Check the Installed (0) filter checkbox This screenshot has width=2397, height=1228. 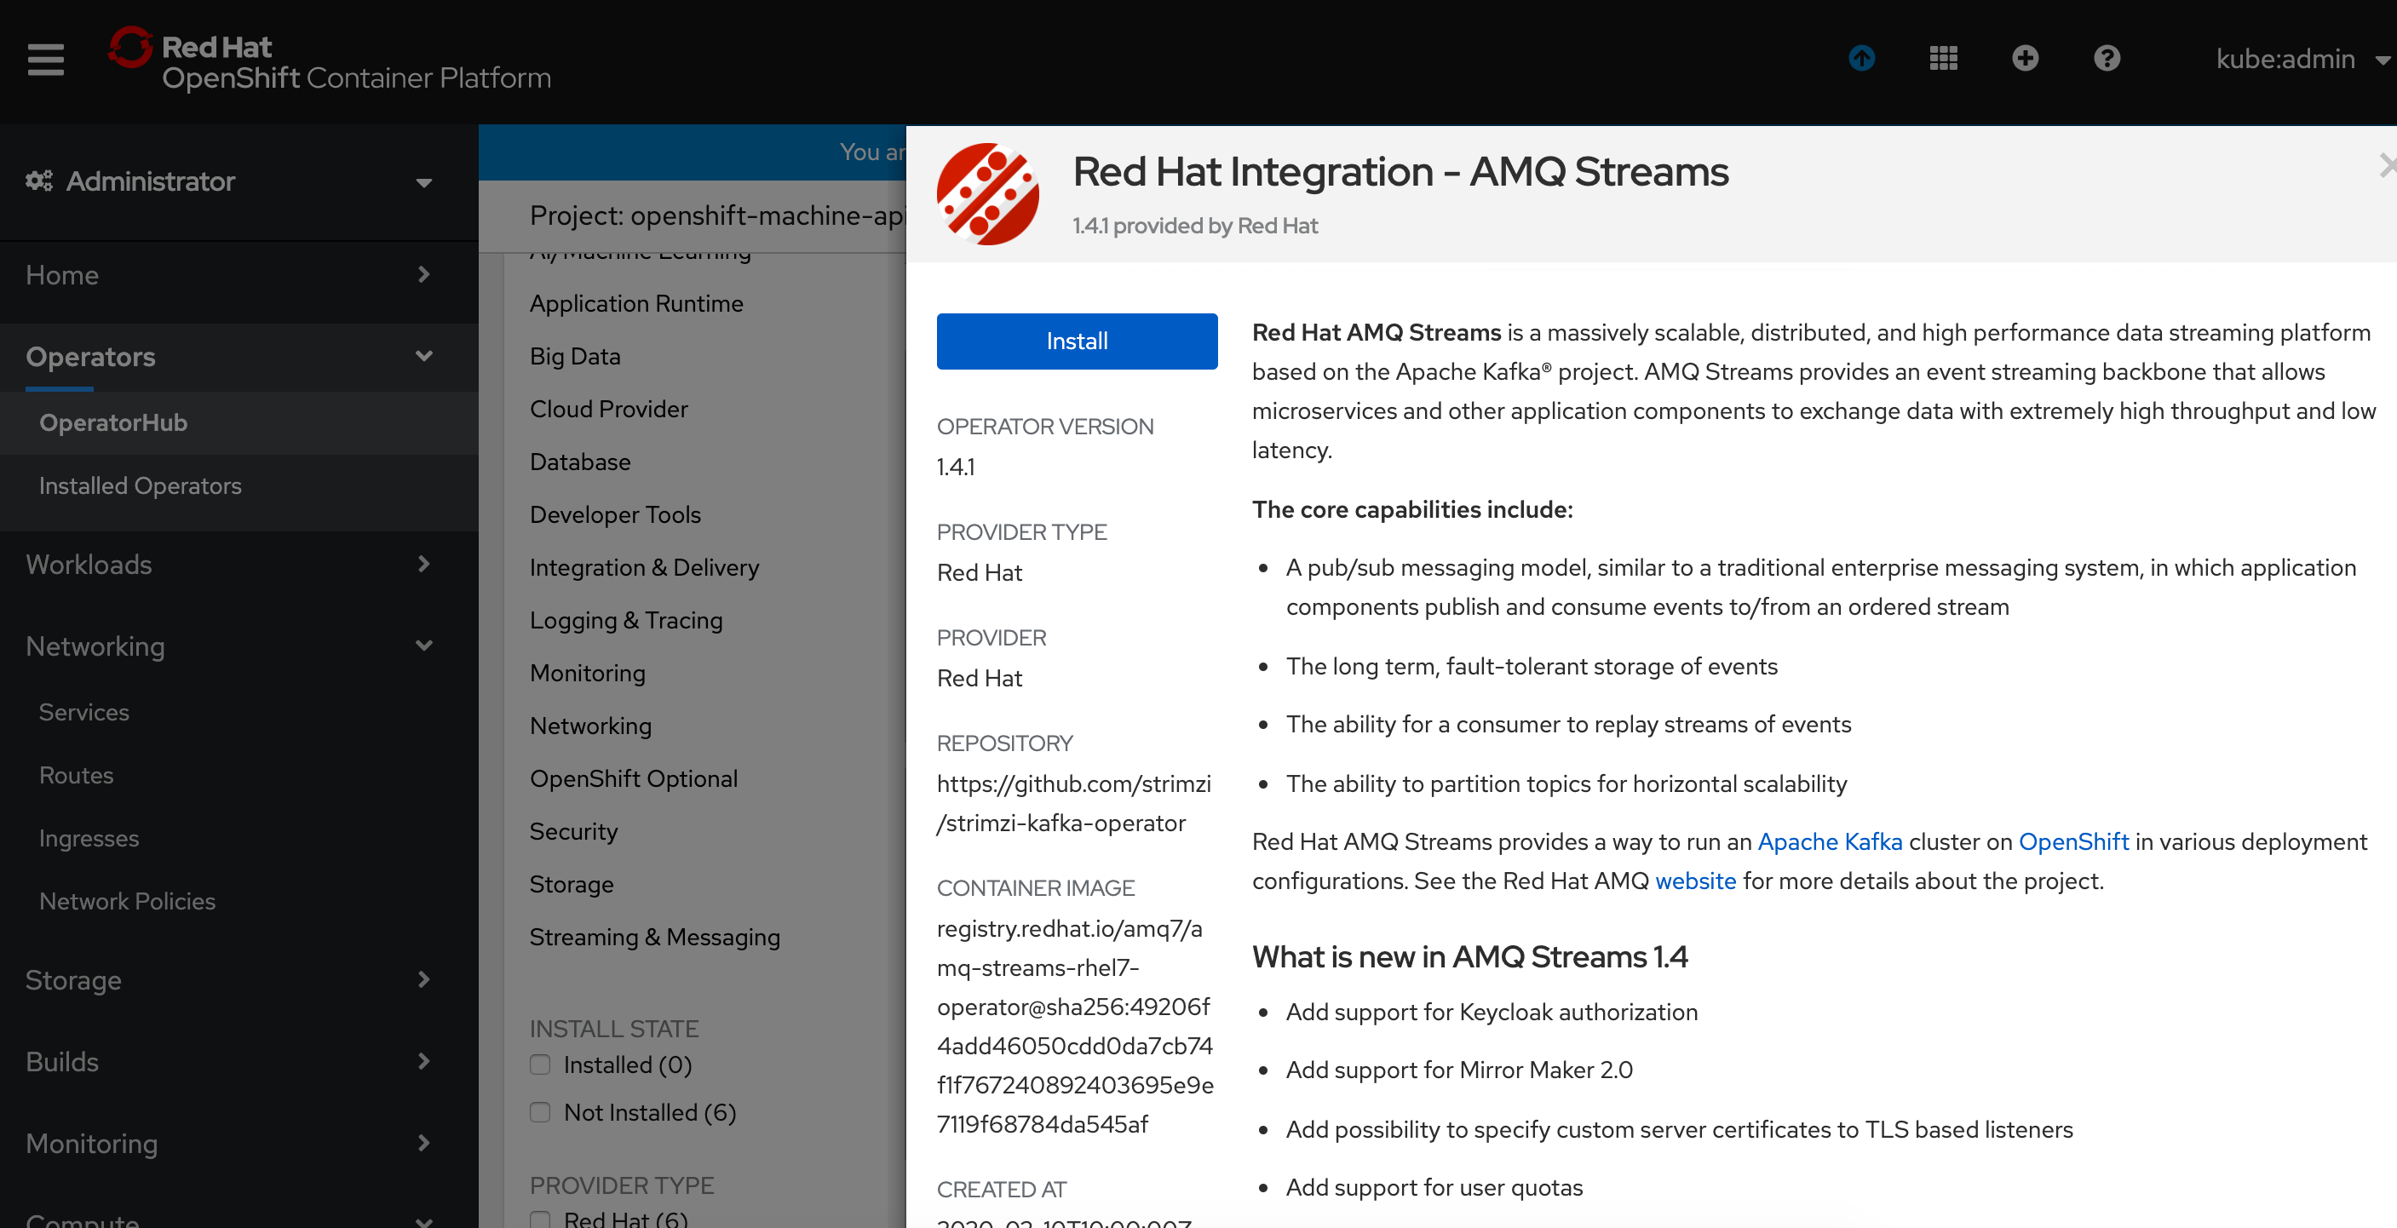(x=540, y=1064)
